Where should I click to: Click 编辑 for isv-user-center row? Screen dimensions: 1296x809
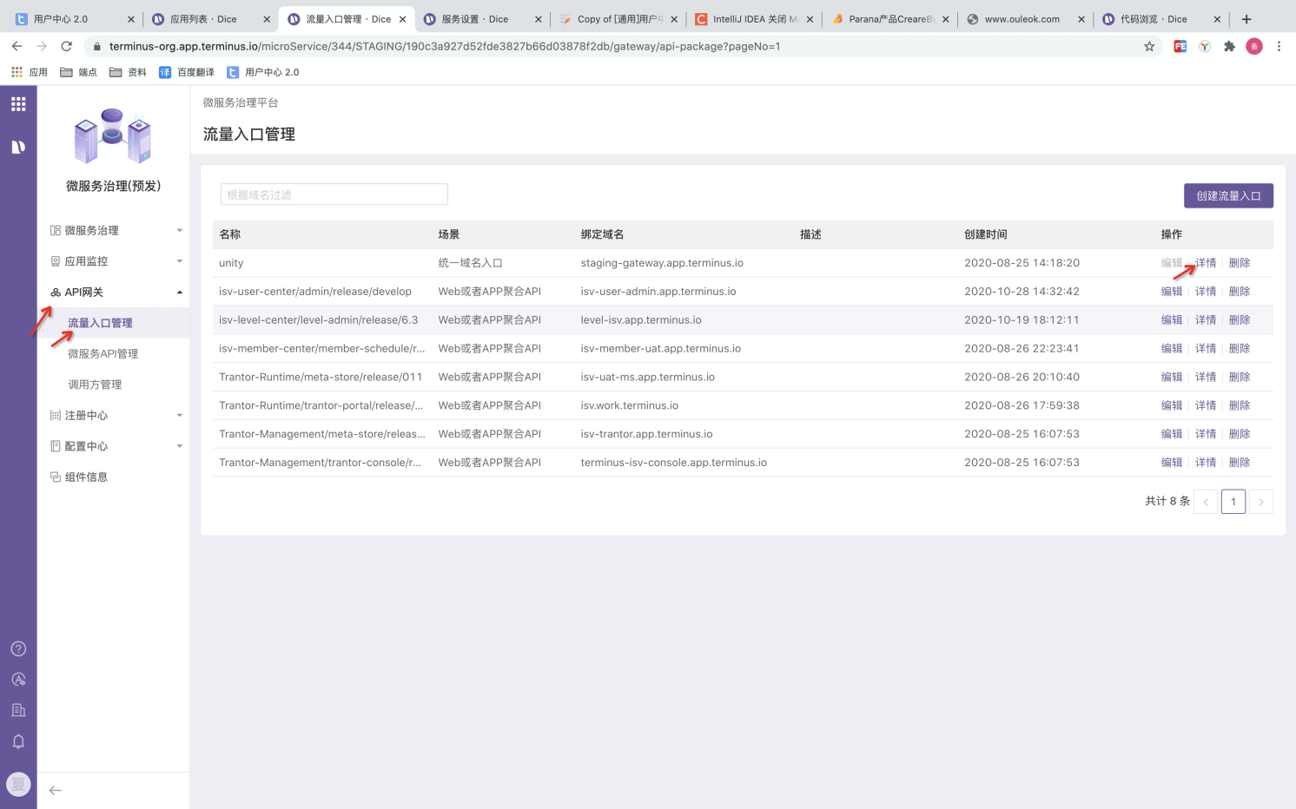(x=1172, y=292)
